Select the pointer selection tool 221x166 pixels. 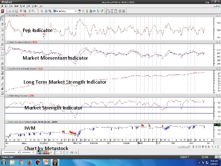[x=2, y=19]
